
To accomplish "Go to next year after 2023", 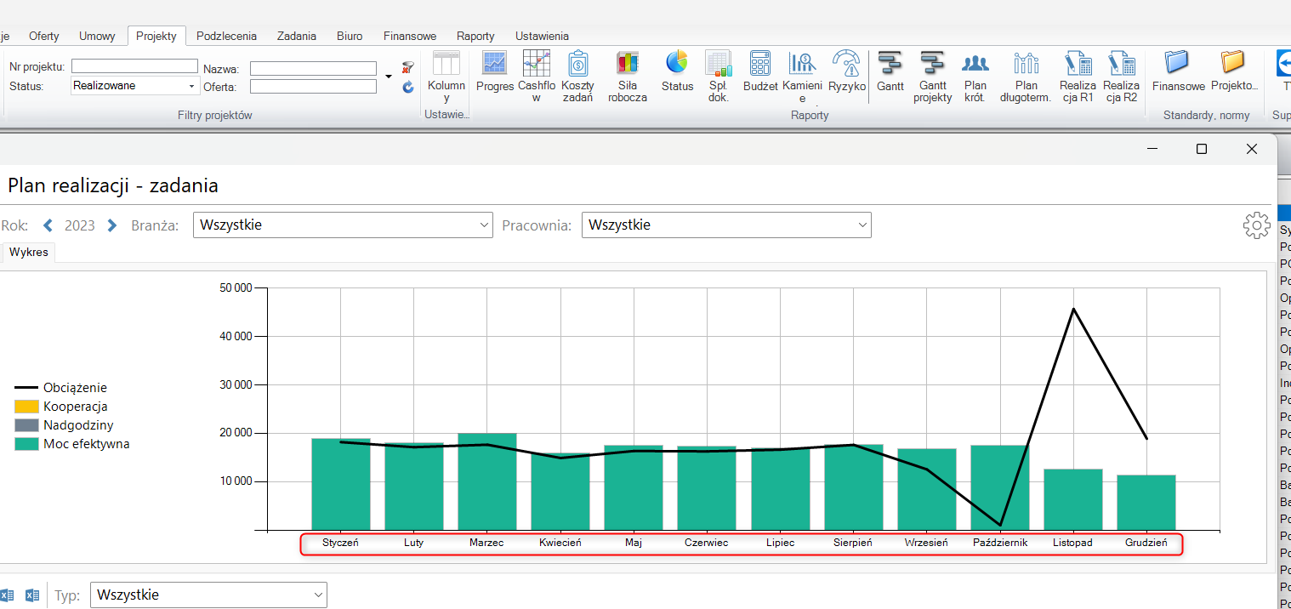I will 111,225.
